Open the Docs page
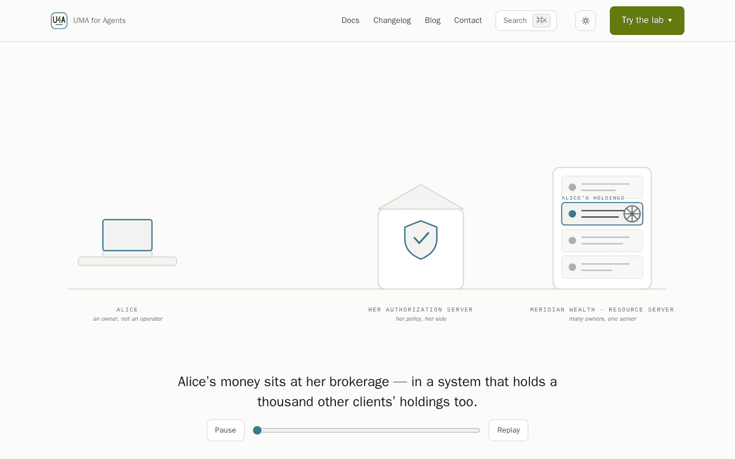 tap(350, 21)
